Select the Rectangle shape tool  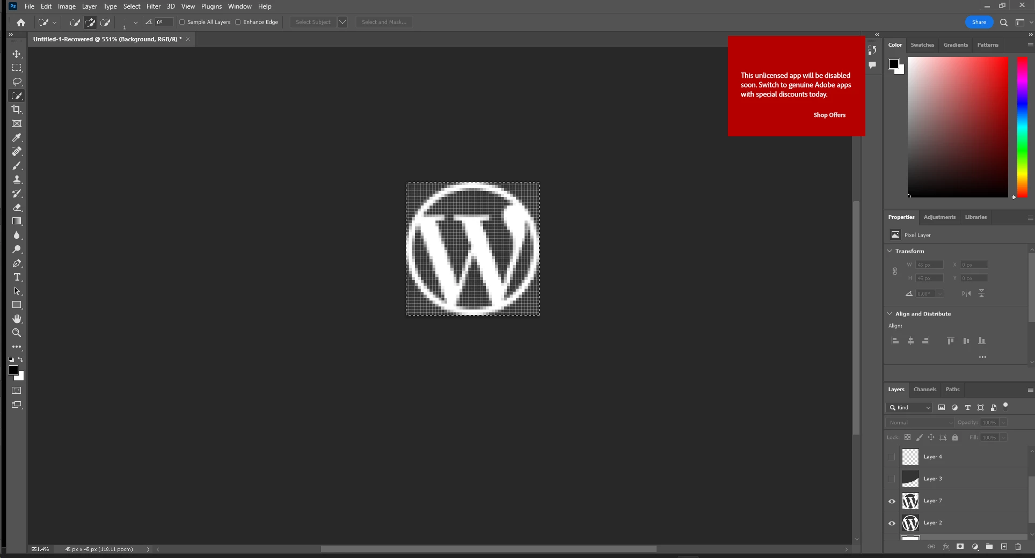pyautogui.click(x=17, y=305)
